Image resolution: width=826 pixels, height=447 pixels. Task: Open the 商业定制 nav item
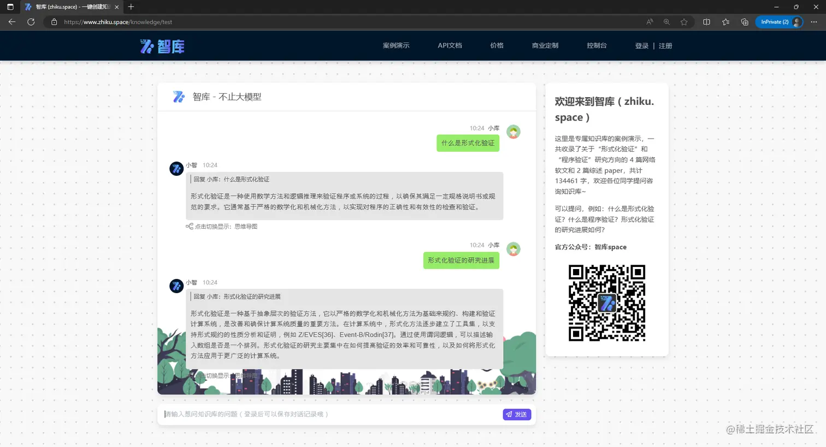pos(545,46)
